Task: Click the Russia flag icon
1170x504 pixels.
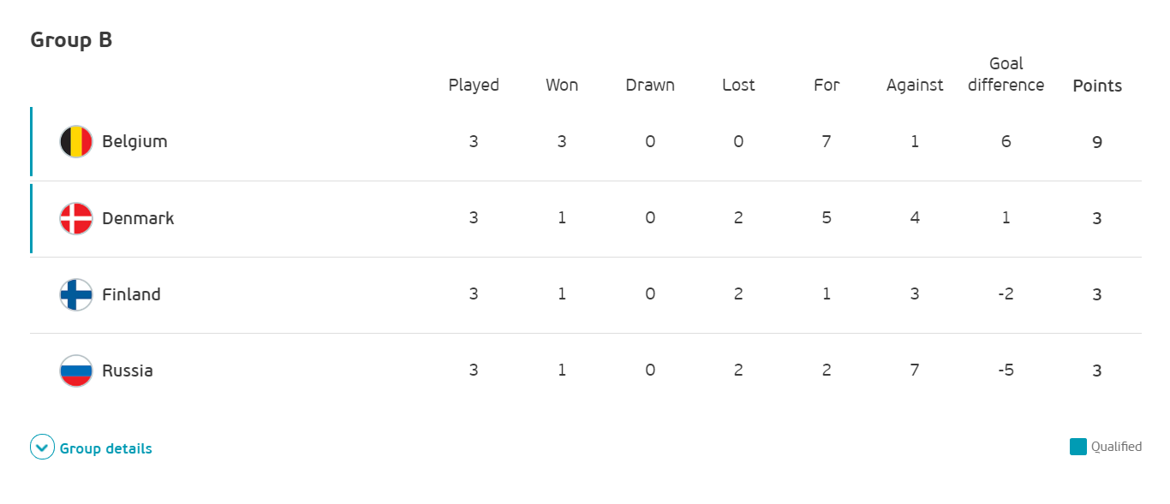Action: click(x=76, y=371)
